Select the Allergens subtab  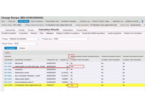(50, 33)
